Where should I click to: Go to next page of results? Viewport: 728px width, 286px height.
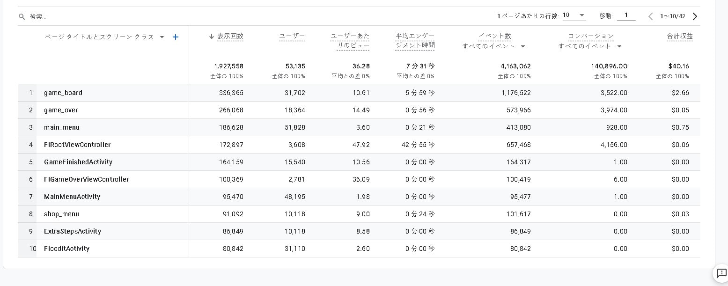695,16
